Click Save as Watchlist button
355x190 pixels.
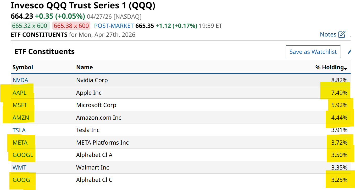pyautogui.click(x=313, y=52)
